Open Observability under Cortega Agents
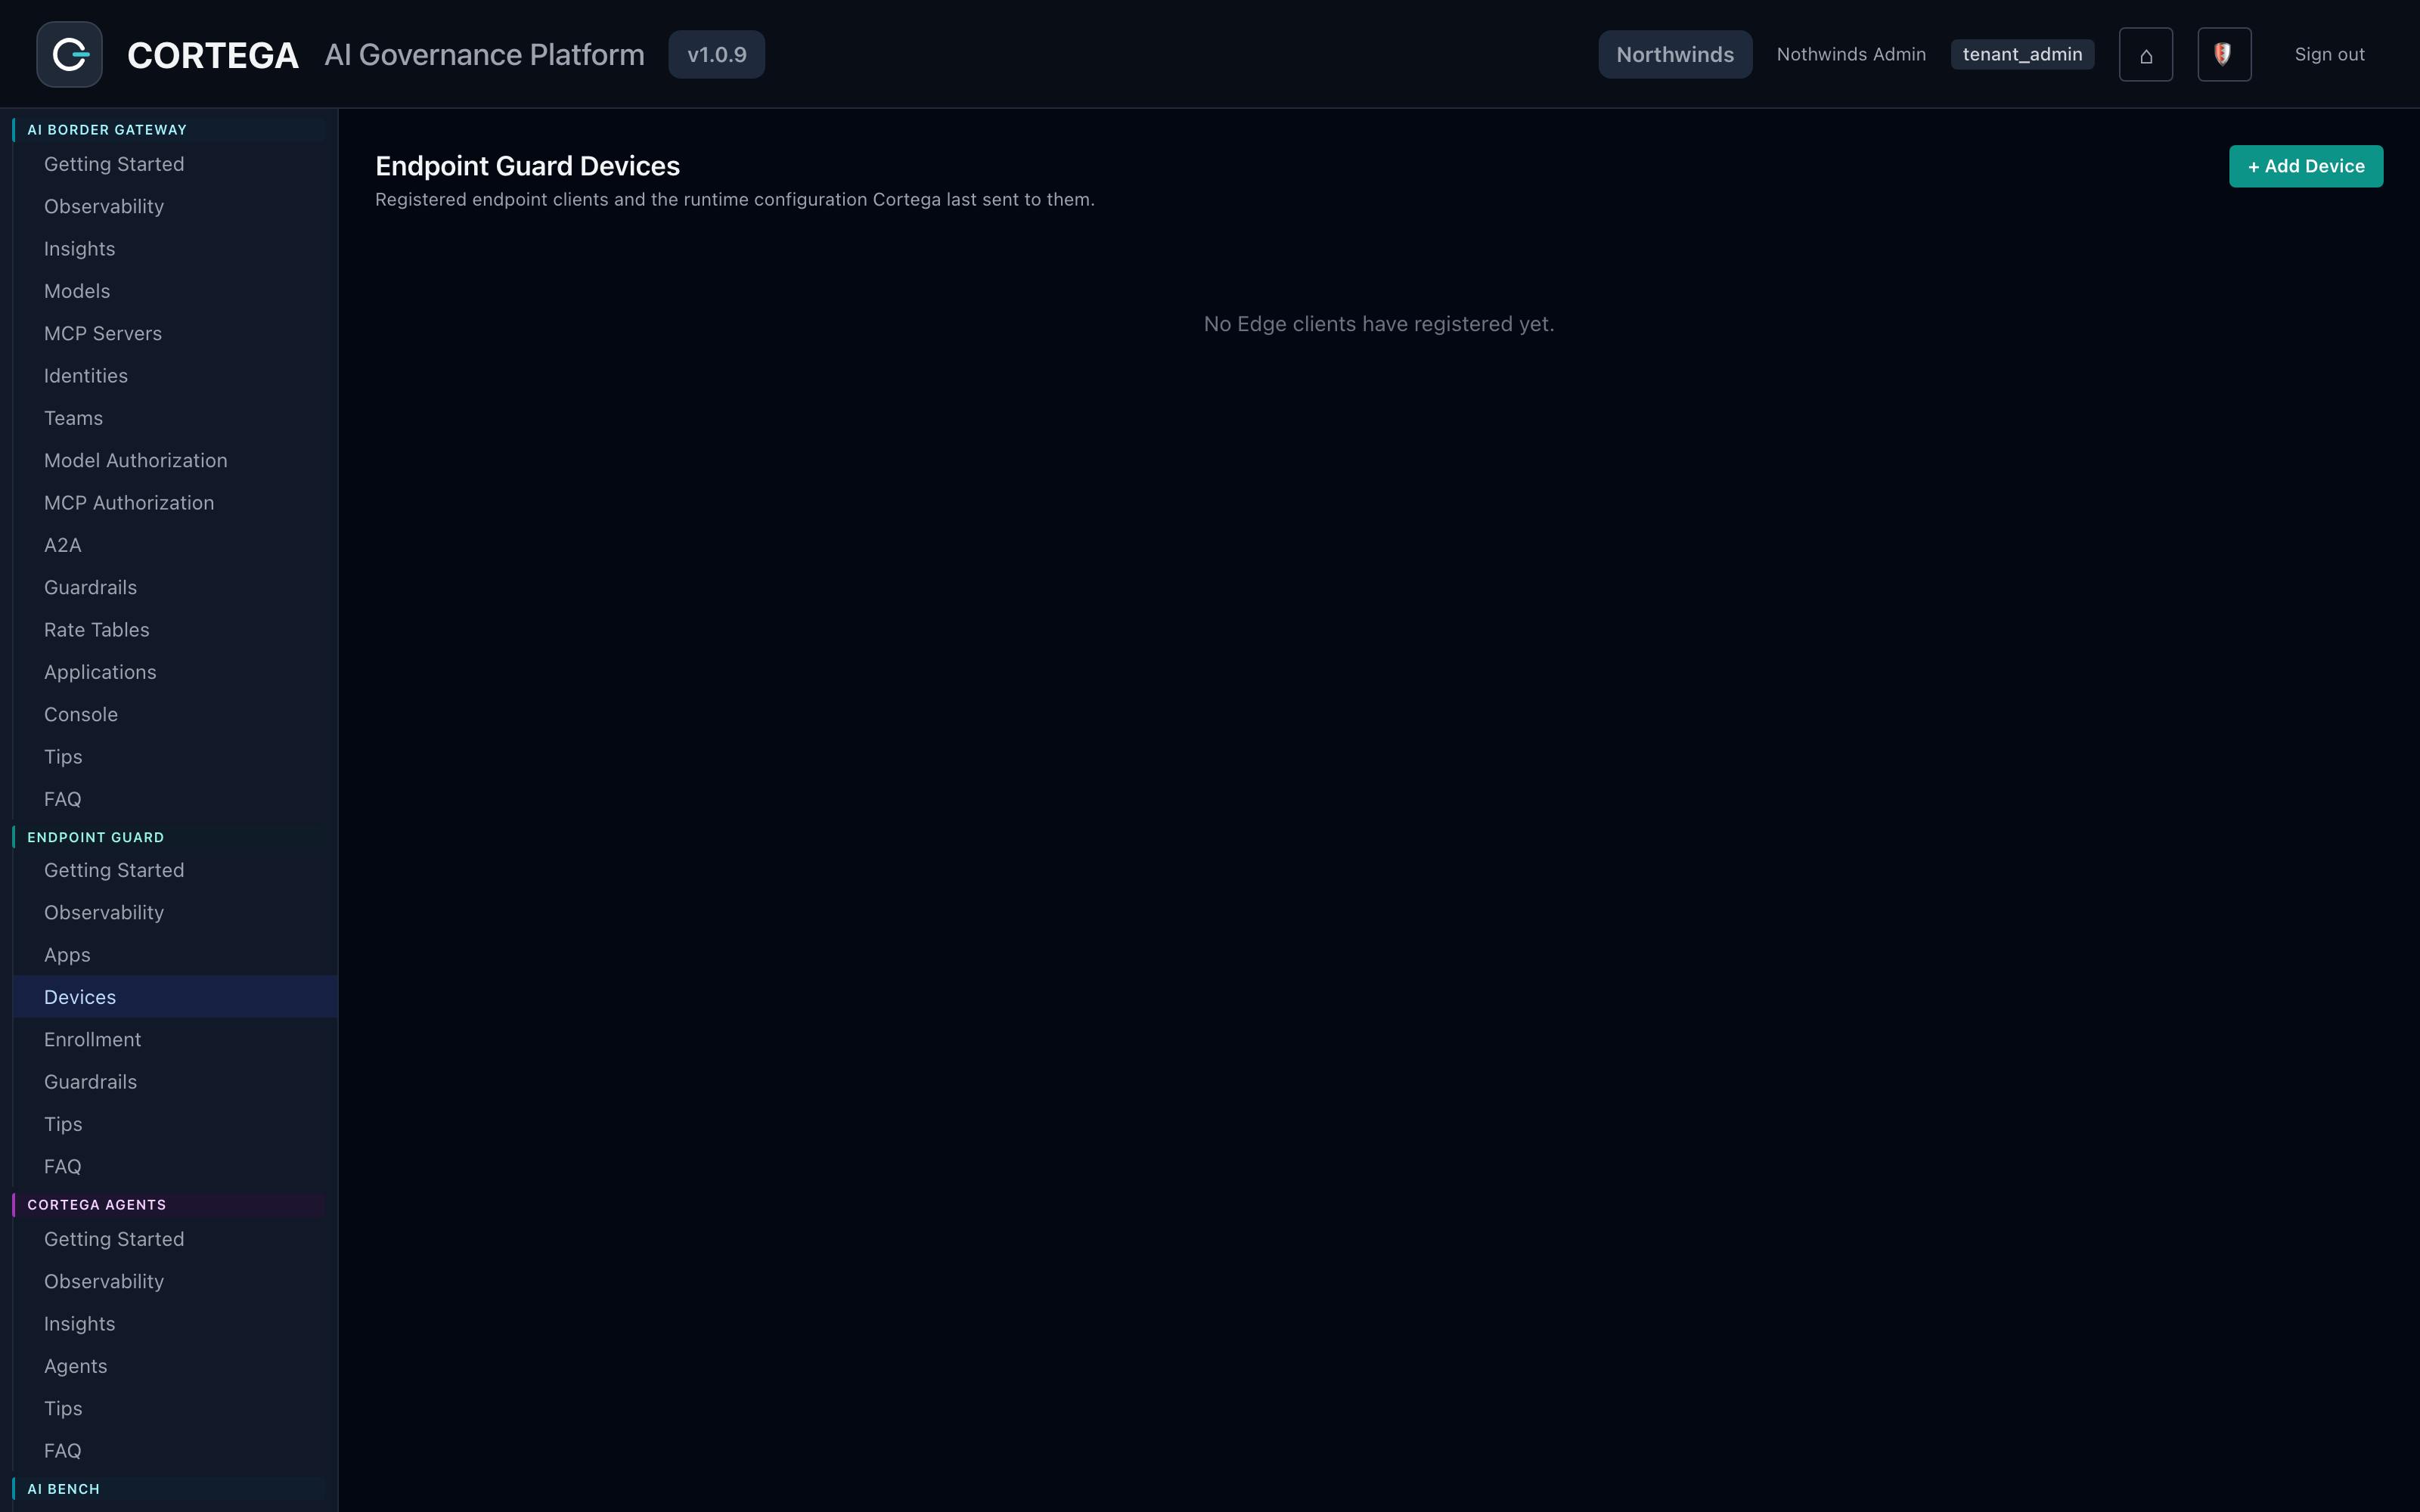Screen dimensions: 2420x1512 [175, 1281]
